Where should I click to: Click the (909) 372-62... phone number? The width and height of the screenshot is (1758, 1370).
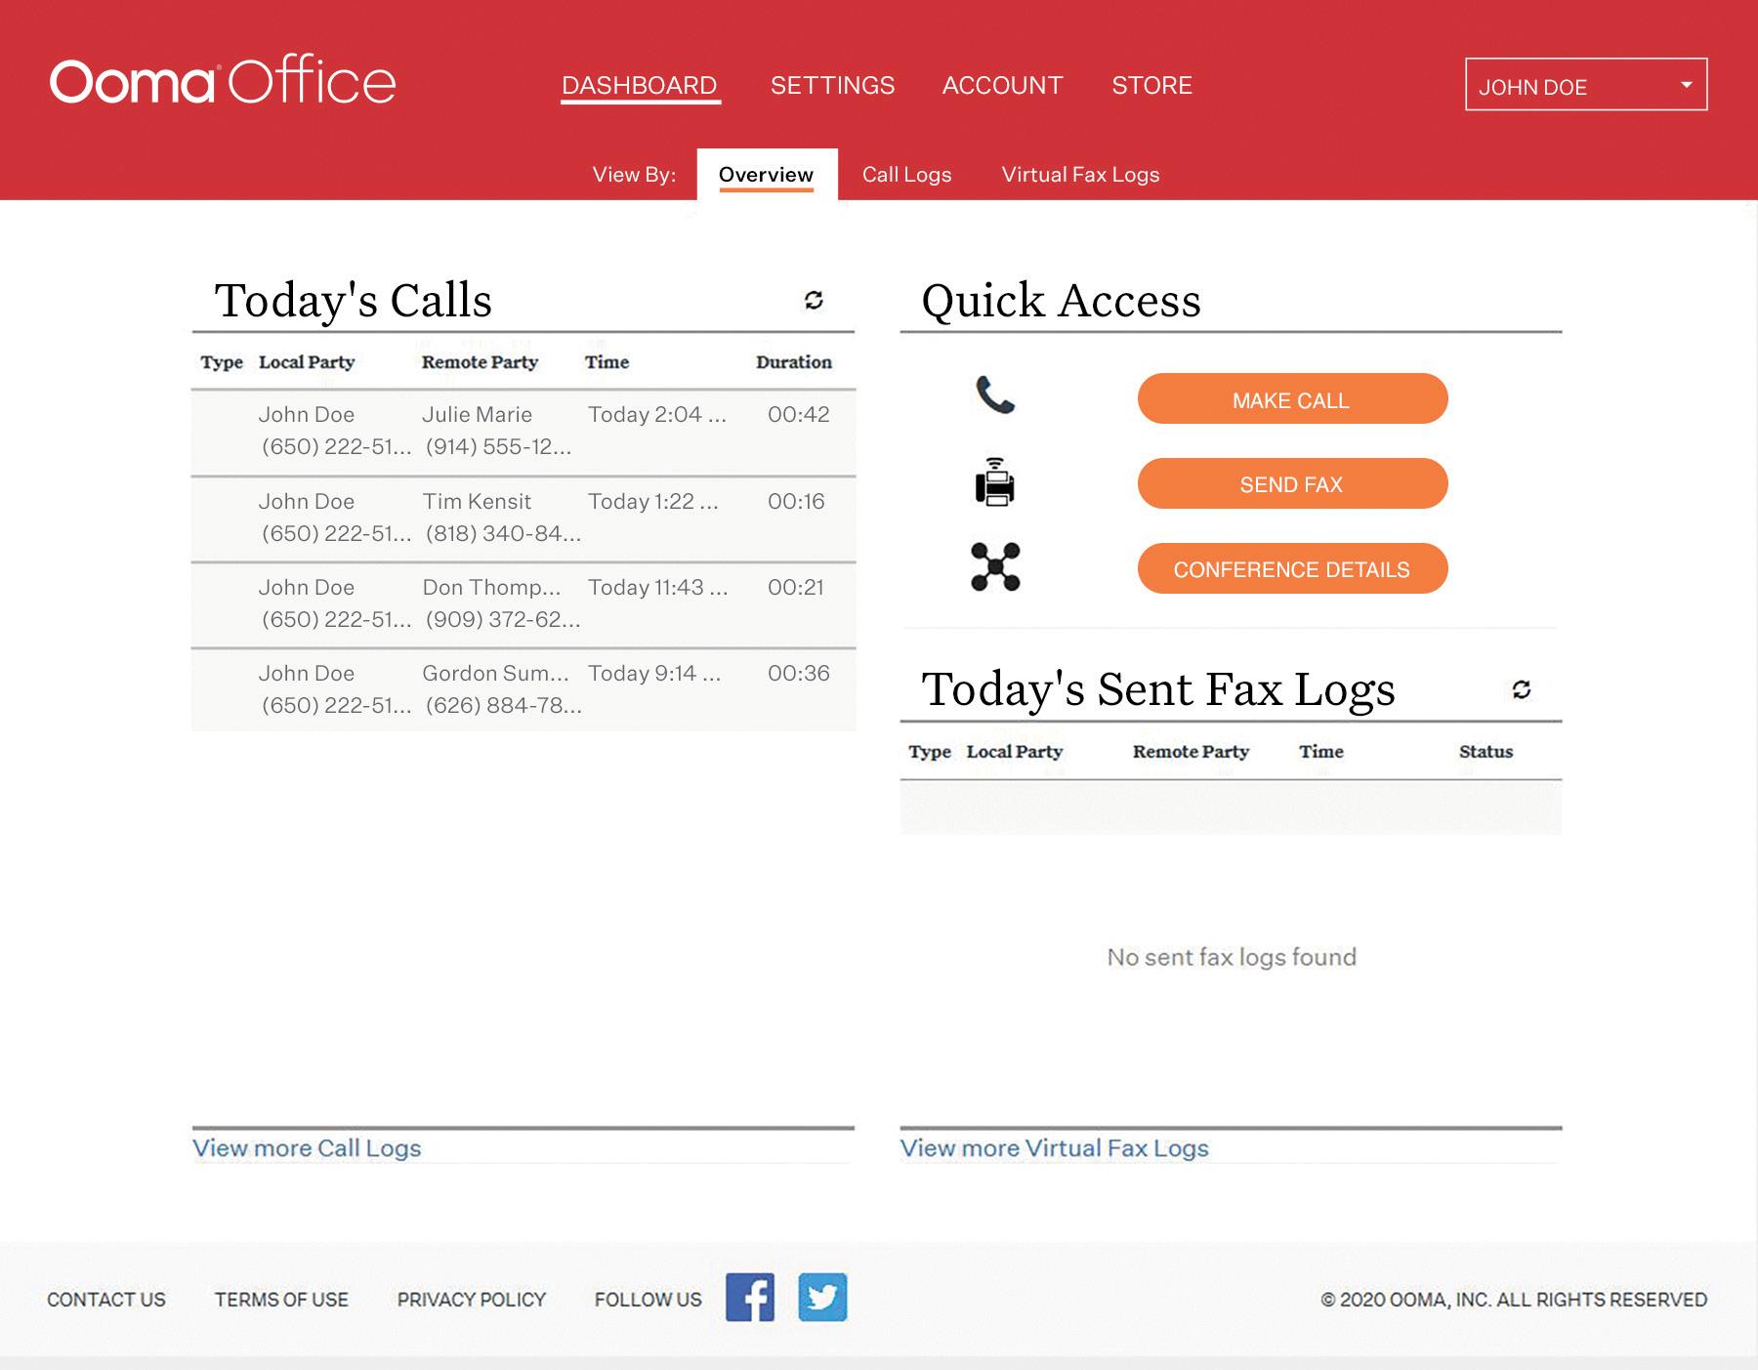(504, 620)
